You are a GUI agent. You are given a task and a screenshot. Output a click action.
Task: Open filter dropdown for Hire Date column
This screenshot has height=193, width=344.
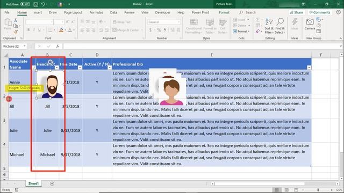click(80, 68)
